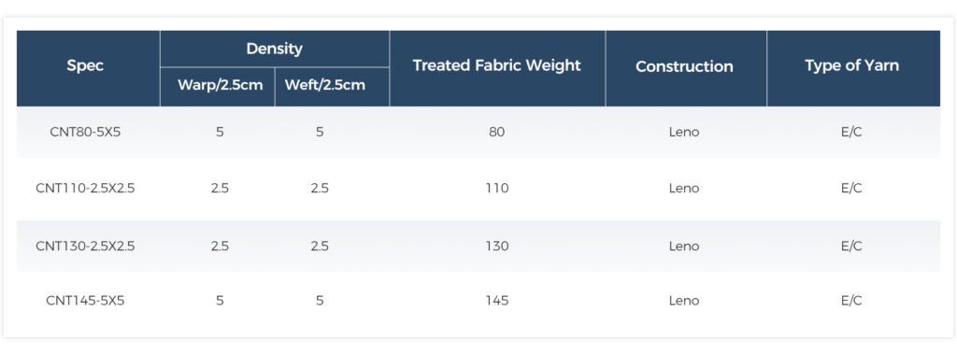Click weft value 5 in CNT145-5X5 row
The height and width of the screenshot is (354, 957).
point(320,301)
